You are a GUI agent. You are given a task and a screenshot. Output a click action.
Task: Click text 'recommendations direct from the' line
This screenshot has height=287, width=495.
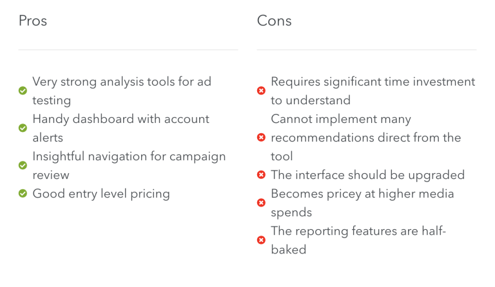366,138
